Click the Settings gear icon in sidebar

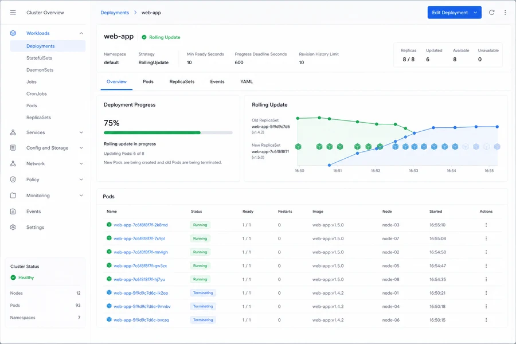point(13,227)
